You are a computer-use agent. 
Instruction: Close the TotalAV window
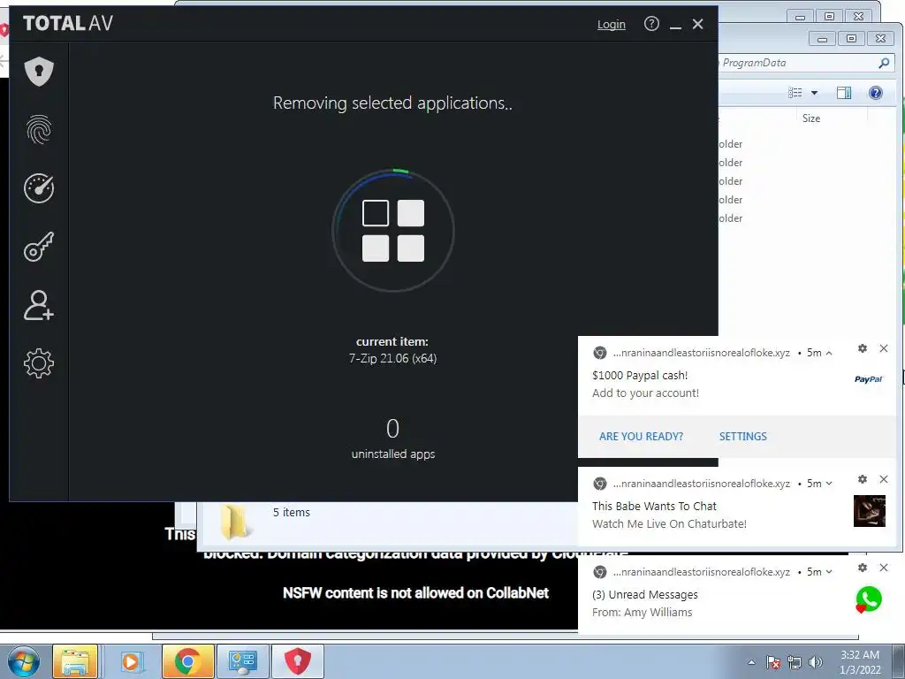(x=698, y=24)
